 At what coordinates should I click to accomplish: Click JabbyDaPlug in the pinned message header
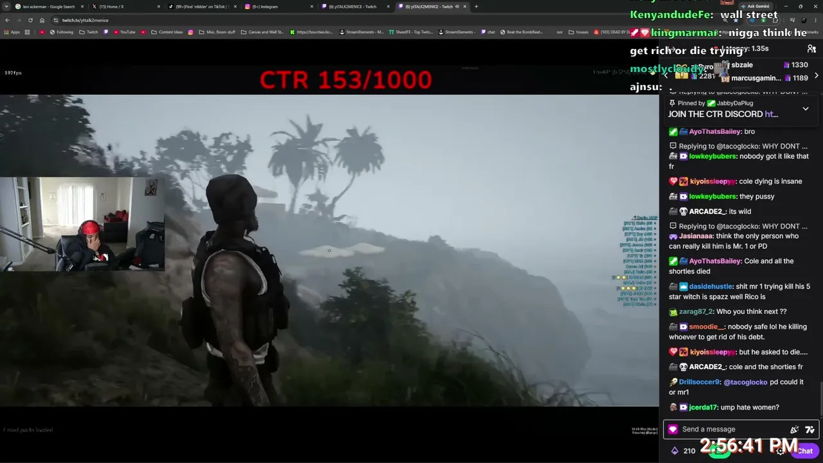point(735,103)
